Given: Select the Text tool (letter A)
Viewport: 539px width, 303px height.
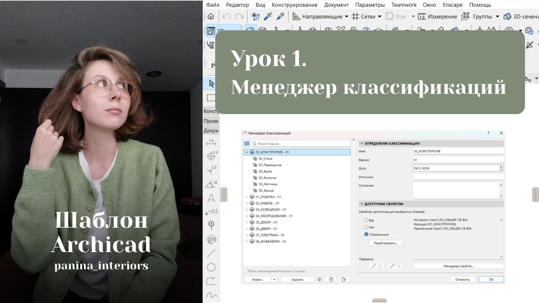Looking at the screenshot, I should (211, 198).
